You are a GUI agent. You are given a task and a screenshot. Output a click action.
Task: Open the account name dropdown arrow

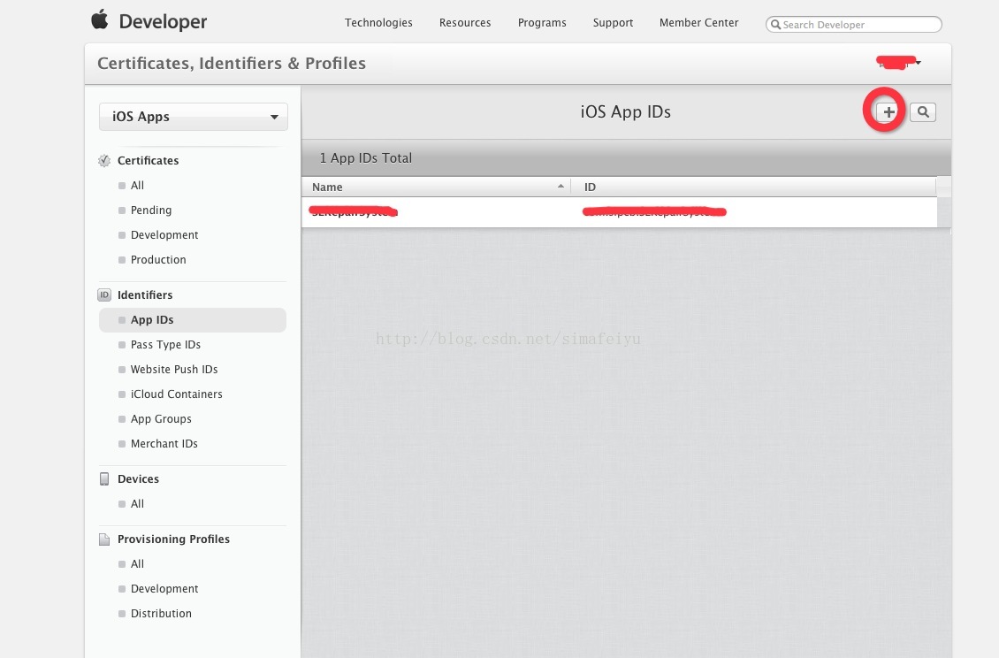[x=918, y=62]
